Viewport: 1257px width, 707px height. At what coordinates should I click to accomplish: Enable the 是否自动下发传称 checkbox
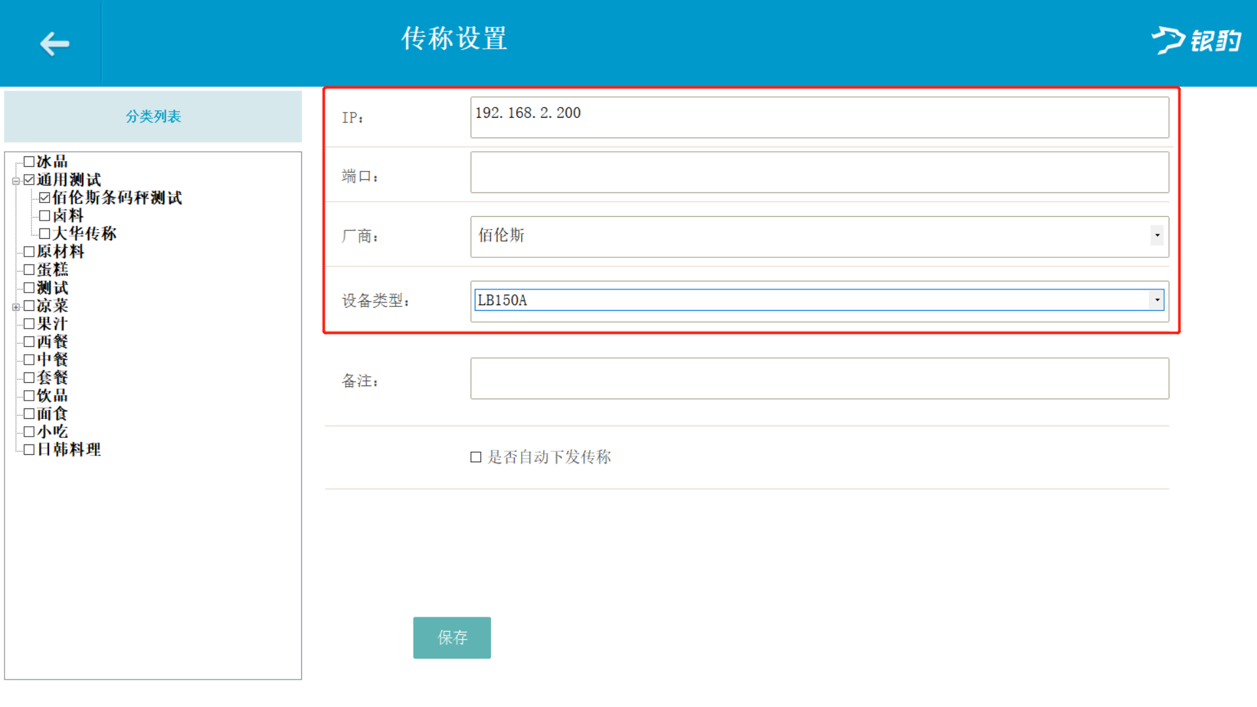click(x=476, y=458)
